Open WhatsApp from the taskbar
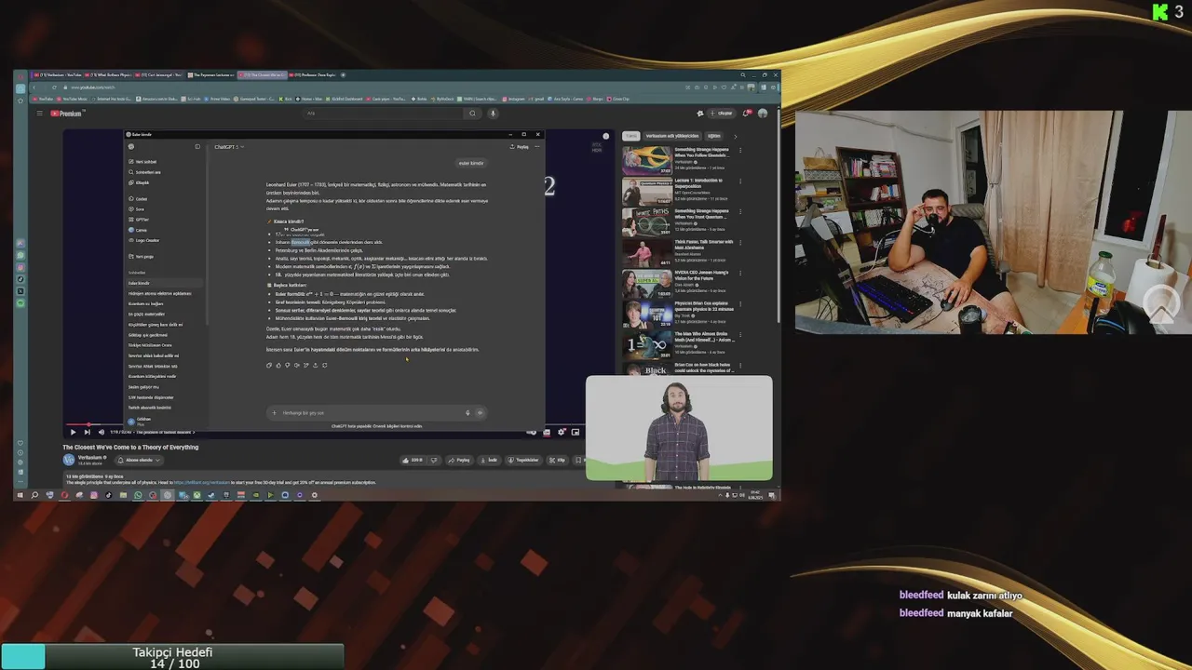The image size is (1192, 670). 138,495
